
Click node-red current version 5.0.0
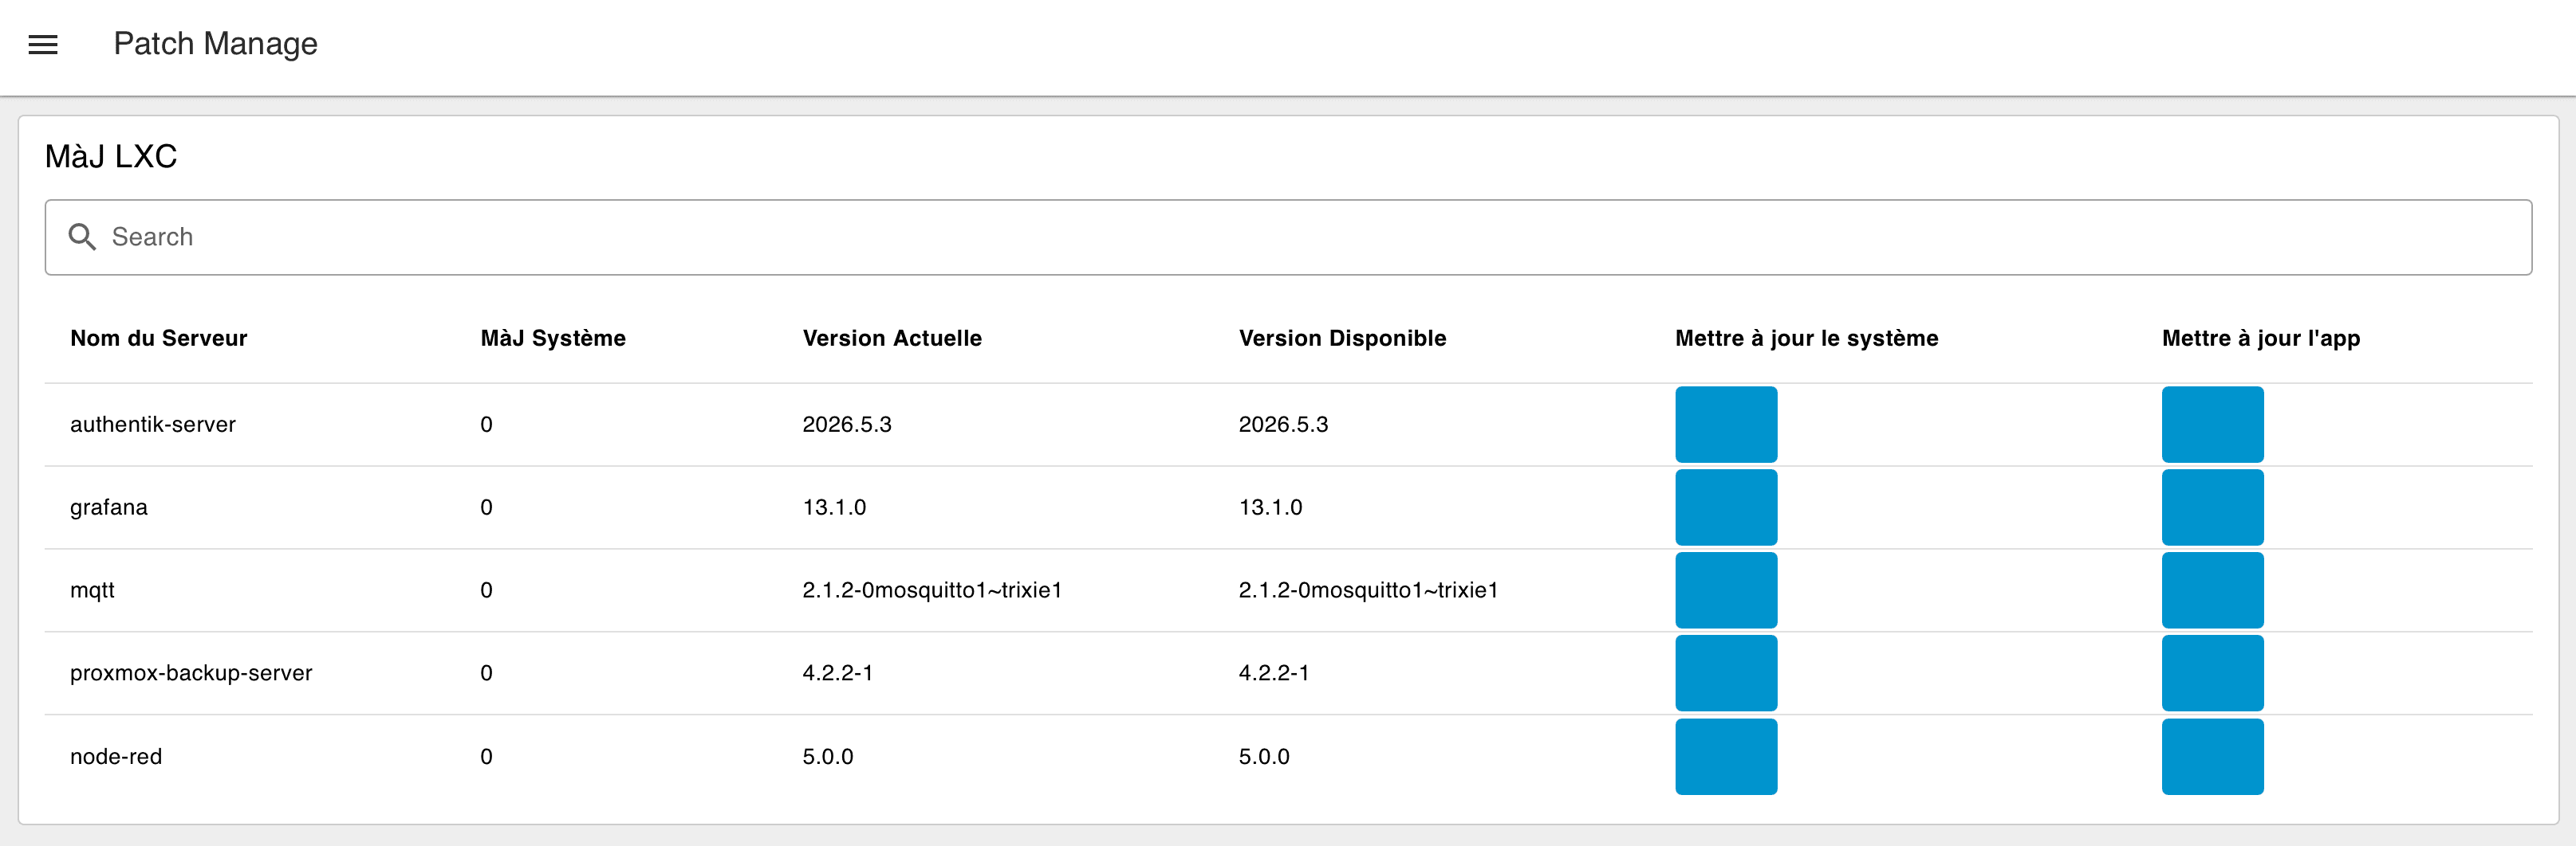pos(828,756)
